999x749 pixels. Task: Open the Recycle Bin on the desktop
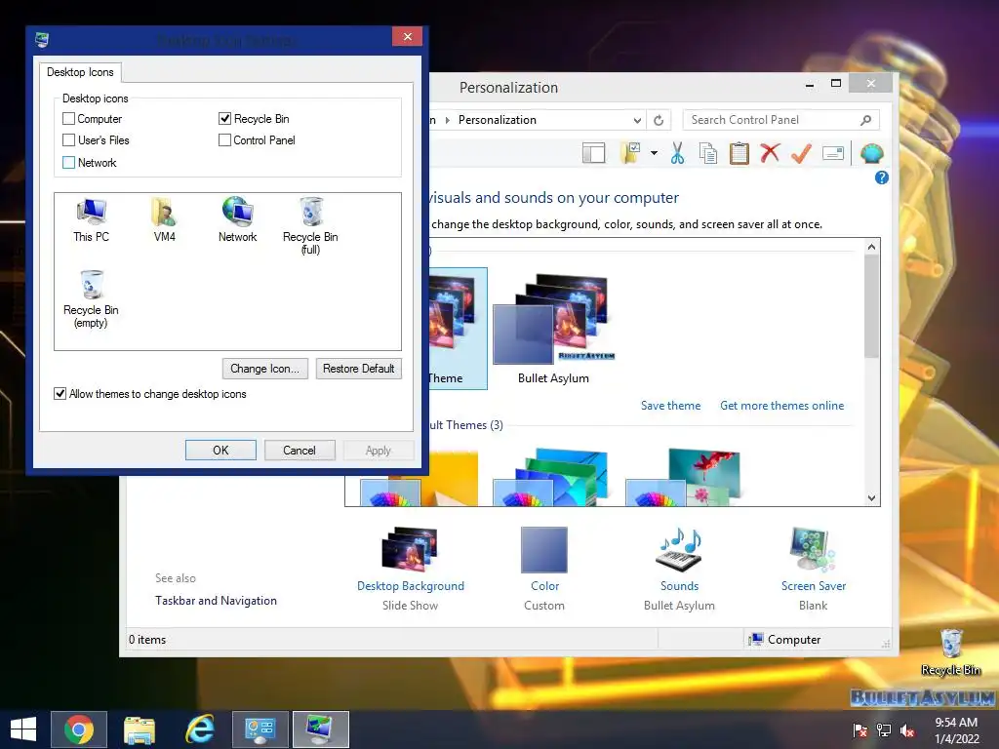(x=950, y=651)
